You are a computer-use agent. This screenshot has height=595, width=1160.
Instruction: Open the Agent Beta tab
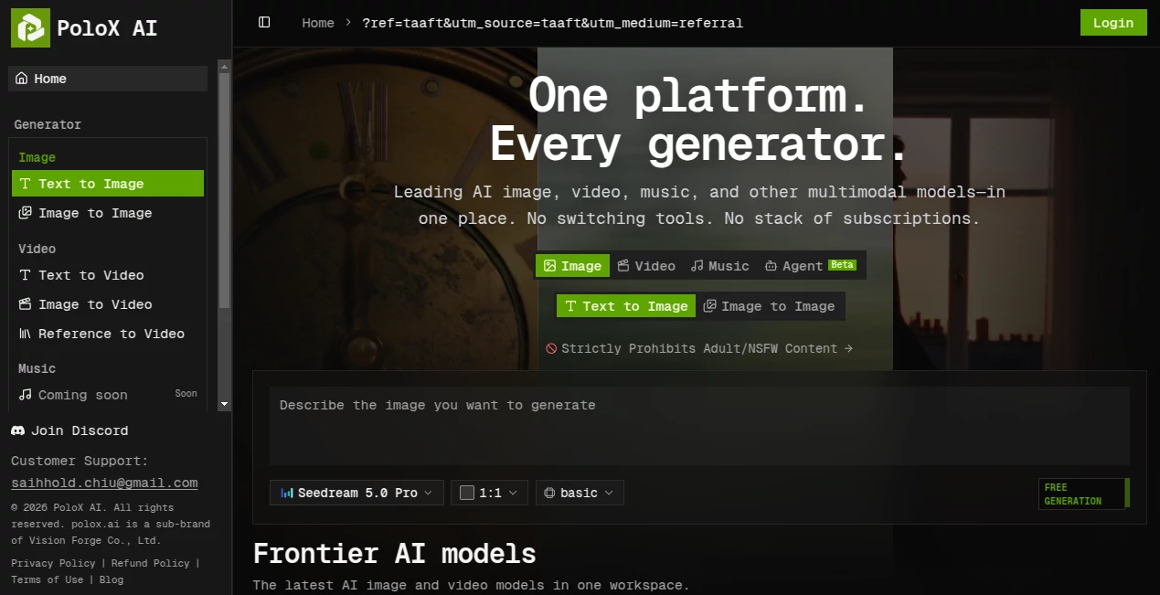[810, 266]
